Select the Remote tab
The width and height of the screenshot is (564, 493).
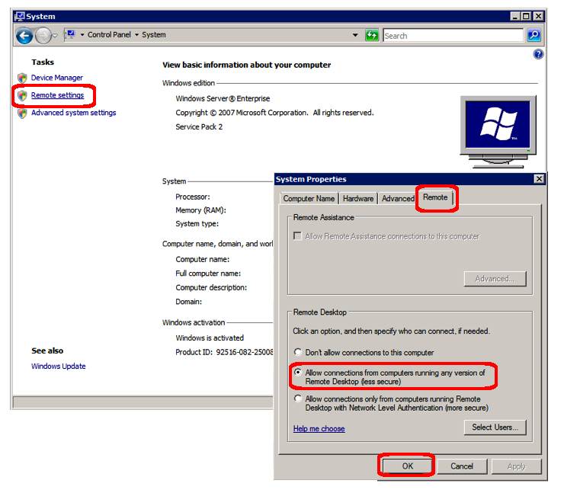coord(435,197)
